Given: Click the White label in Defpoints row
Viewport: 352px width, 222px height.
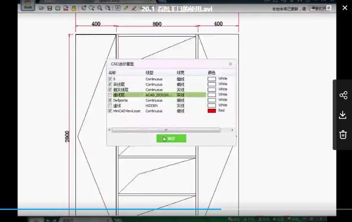Looking at the screenshot, I should pyautogui.click(x=223, y=100).
